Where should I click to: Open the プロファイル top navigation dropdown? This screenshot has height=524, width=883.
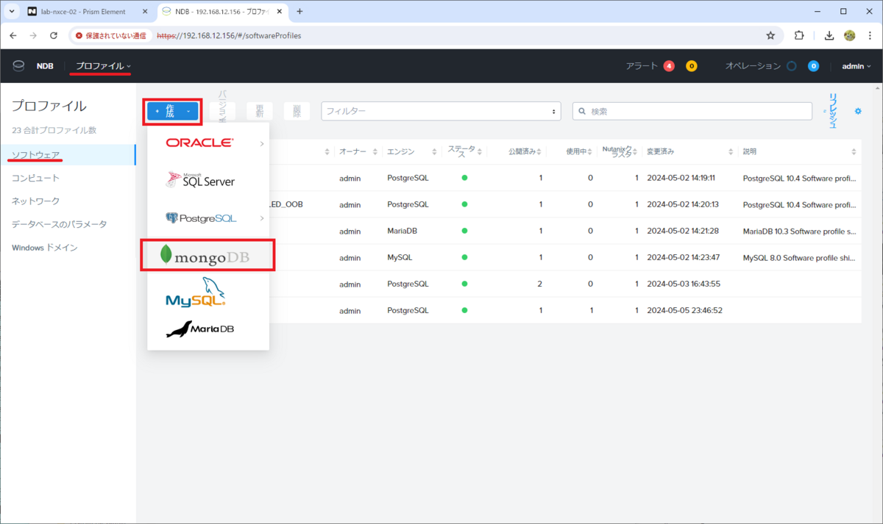(103, 66)
